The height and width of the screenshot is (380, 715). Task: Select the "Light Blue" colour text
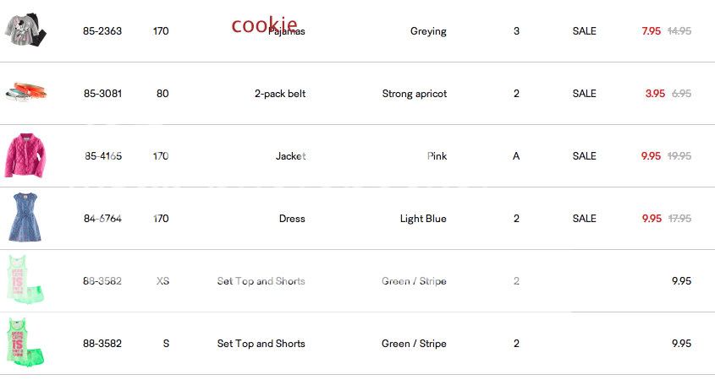(x=423, y=219)
